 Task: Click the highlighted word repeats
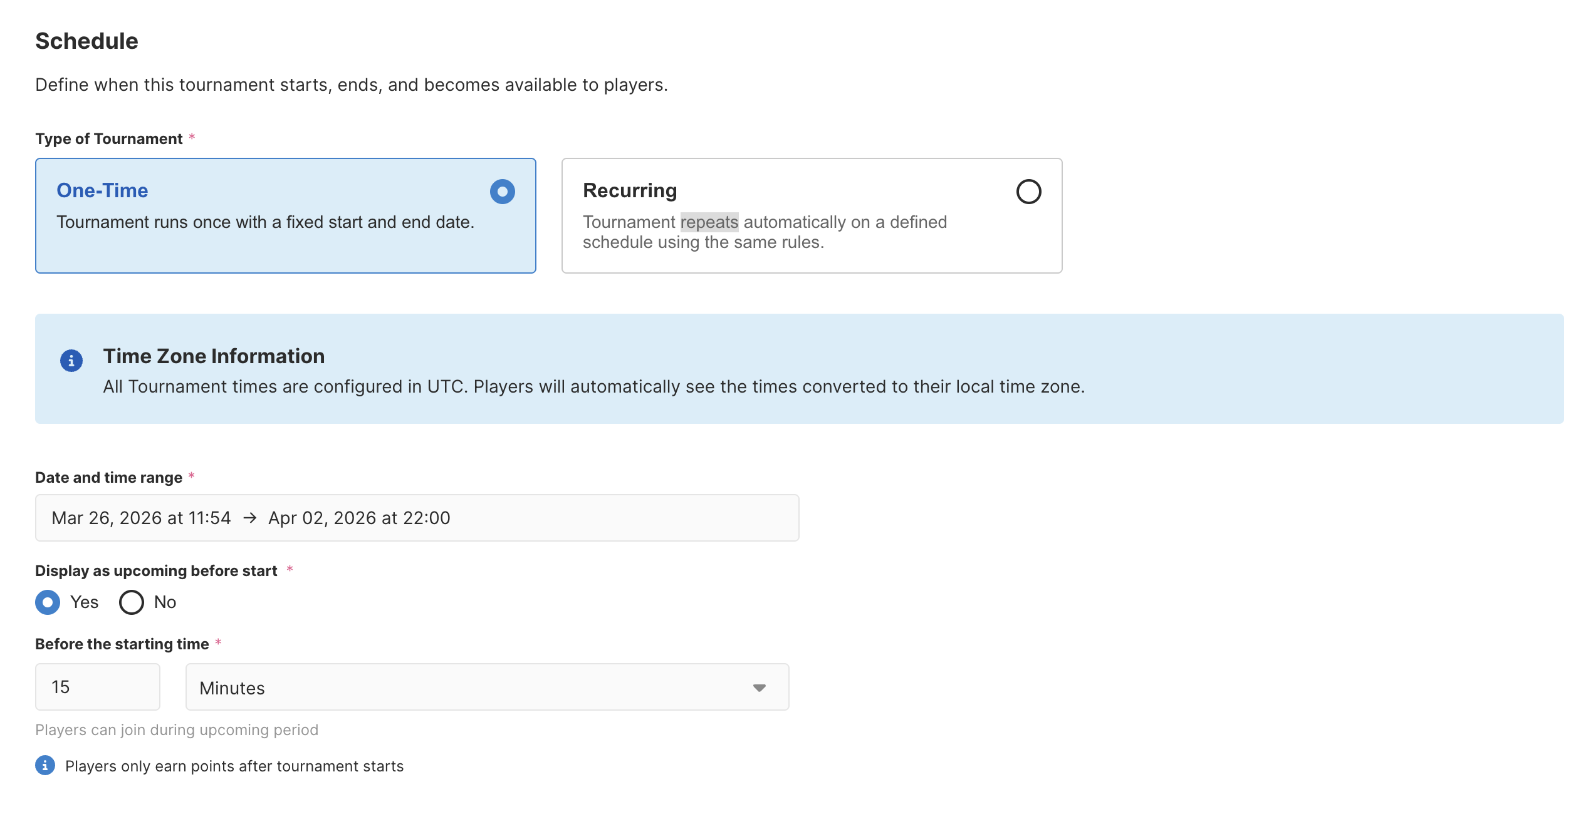tap(709, 222)
